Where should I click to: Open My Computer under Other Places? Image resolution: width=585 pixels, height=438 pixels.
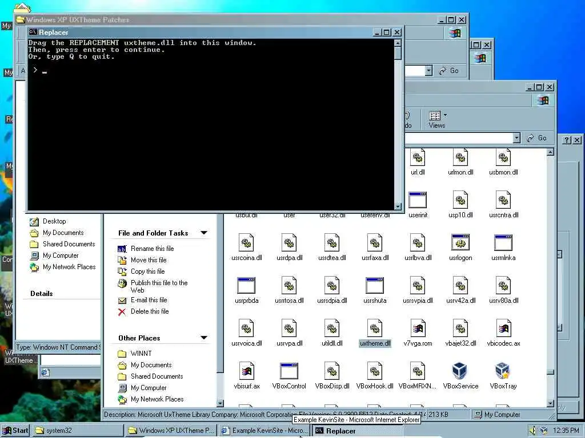pyautogui.click(x=149, y=388)
